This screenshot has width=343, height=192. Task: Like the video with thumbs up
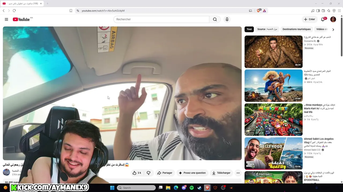[x=137, y=173]
